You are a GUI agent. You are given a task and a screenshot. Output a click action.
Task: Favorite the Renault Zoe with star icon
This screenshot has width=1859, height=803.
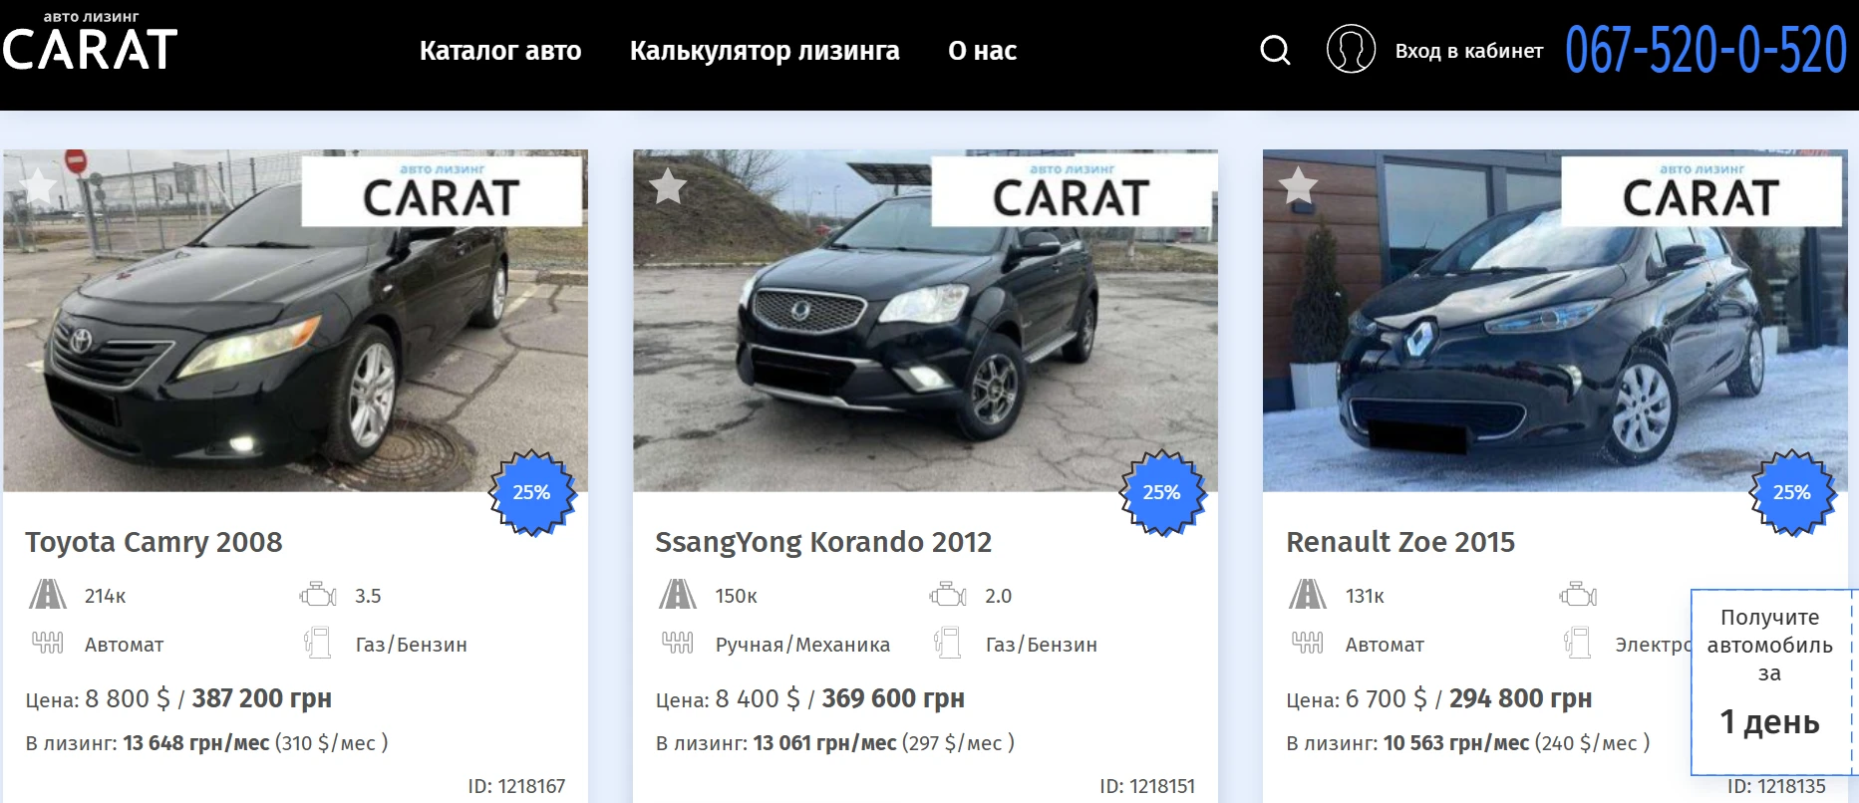click(1298, 185)
